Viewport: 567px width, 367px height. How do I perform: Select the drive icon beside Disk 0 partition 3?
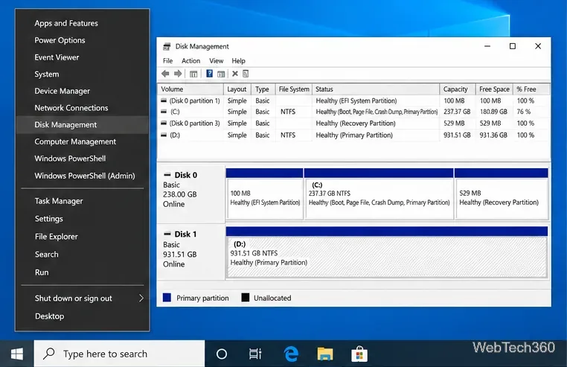click(164, 123)
